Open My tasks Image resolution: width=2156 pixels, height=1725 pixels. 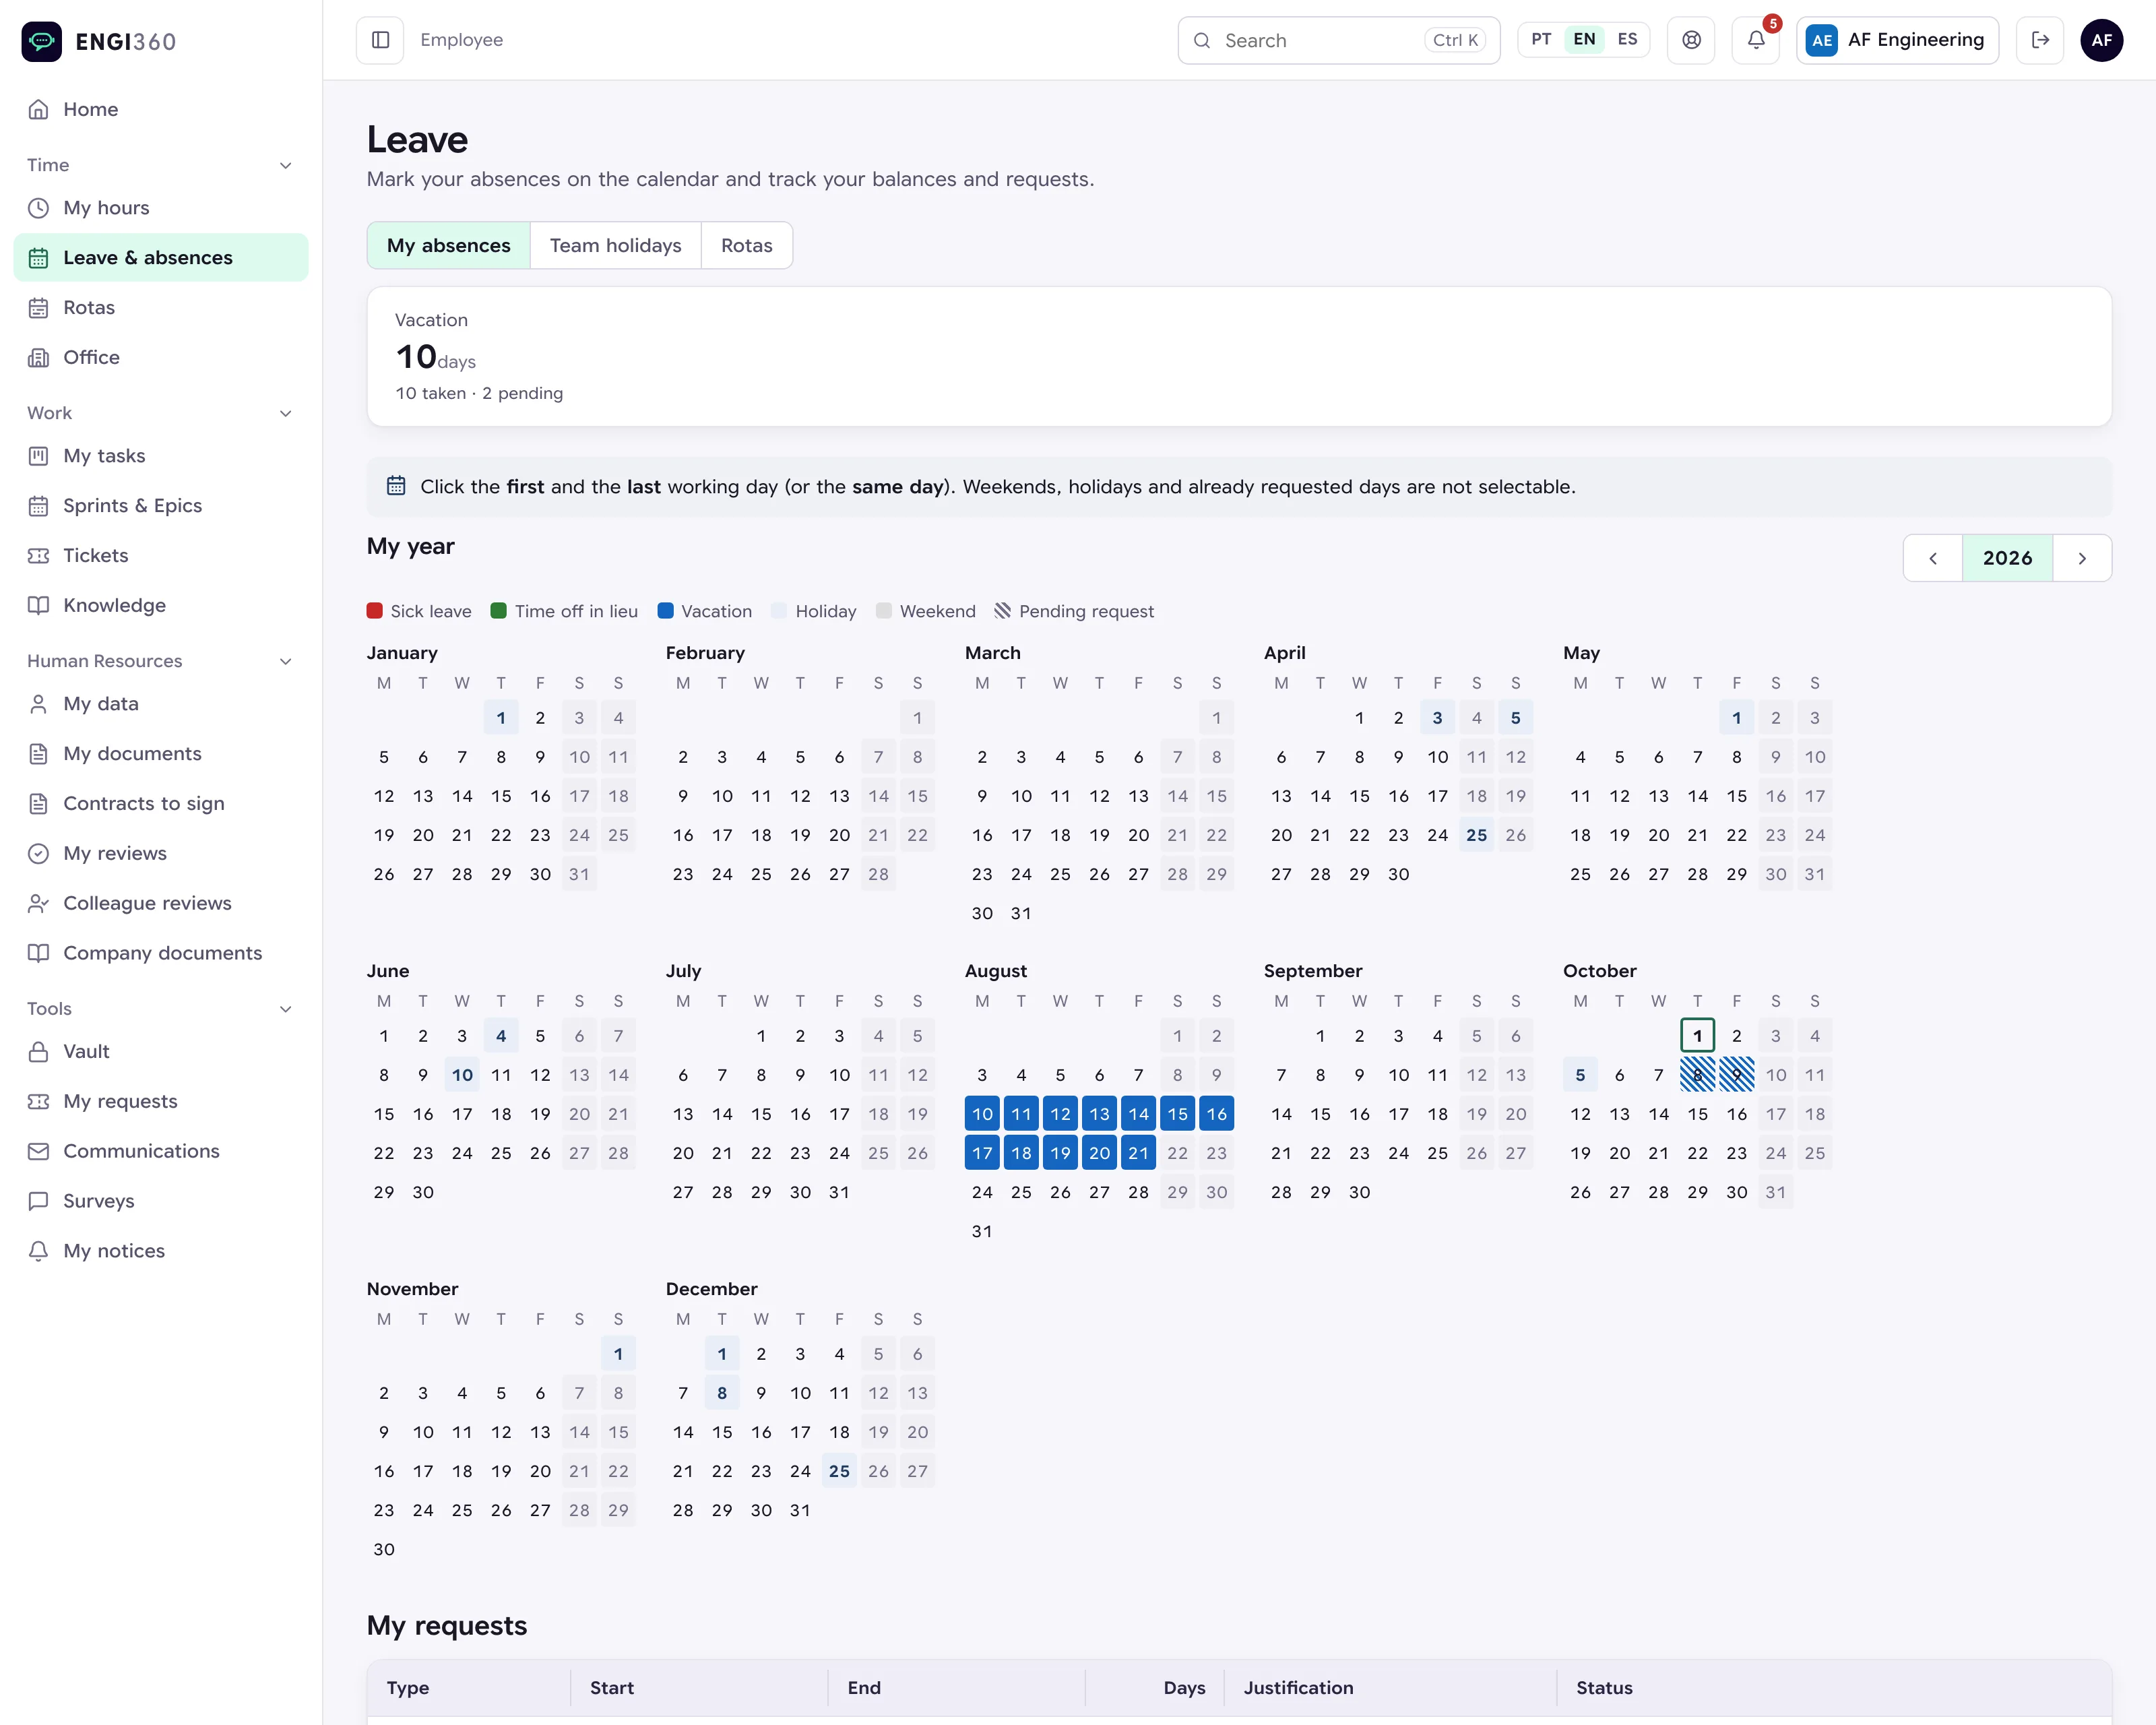[x=161, y=456]
